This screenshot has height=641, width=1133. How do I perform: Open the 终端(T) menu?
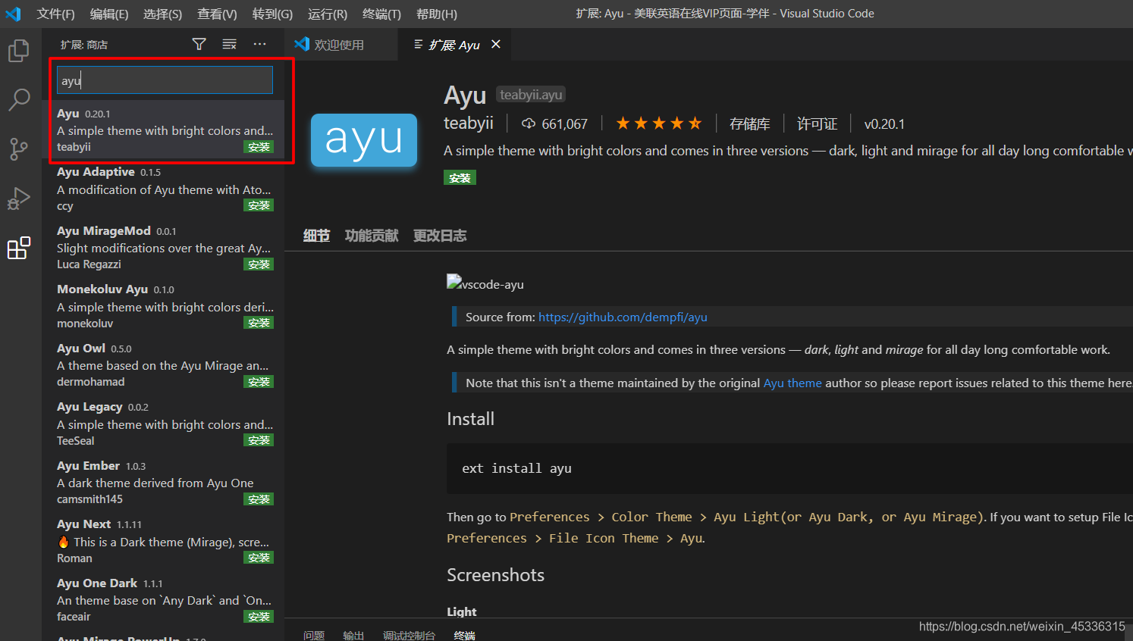[x=381, y=14]
